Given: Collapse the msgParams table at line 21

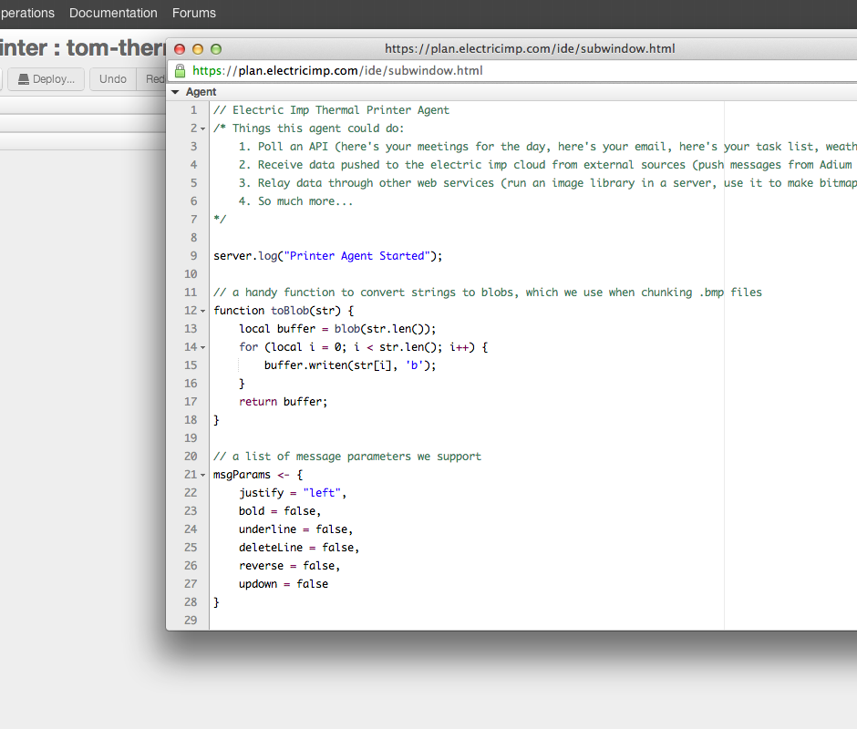Looking at the screenshot, I should tap(201, 474).
